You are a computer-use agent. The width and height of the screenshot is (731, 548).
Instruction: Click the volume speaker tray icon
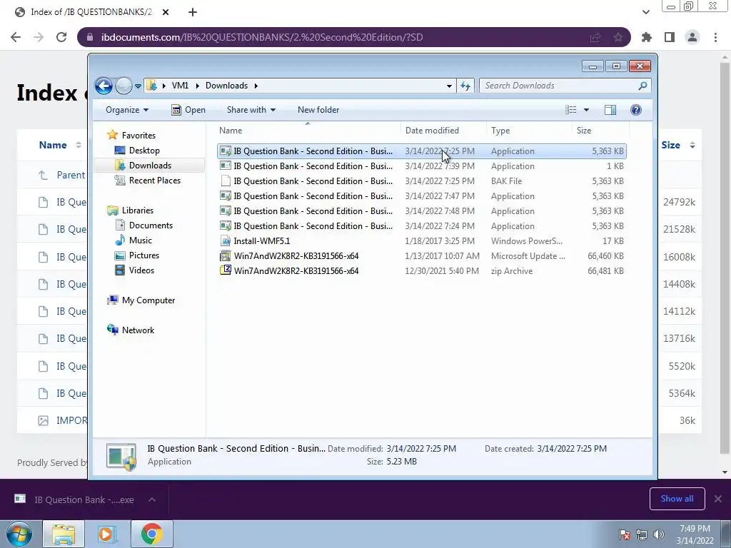pyautogui.click(x=659, y=534)
